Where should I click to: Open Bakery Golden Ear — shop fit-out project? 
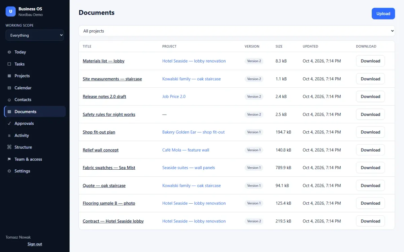click(x=193, y=132)
